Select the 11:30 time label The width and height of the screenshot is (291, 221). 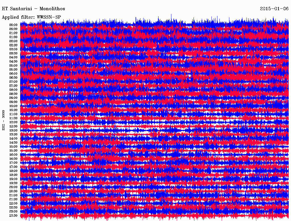13,118
